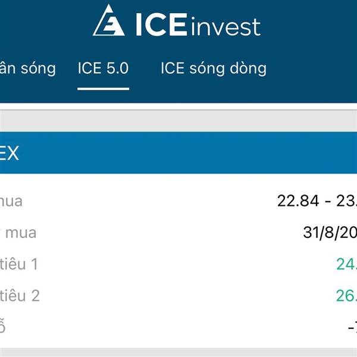Viewport: 357px width, 357px height.
Task: Tap the first 'mua' row label
Action: 11,202
